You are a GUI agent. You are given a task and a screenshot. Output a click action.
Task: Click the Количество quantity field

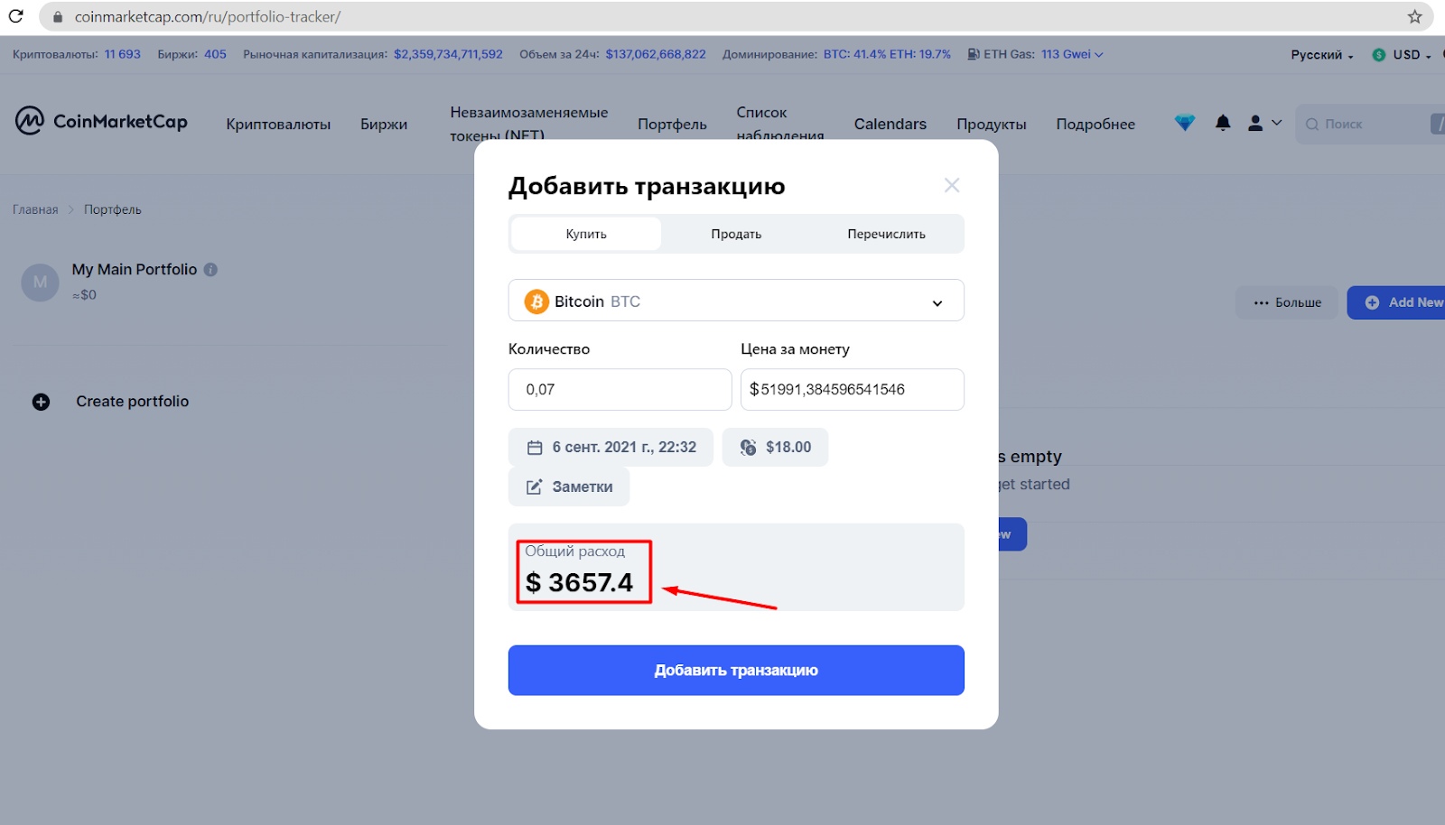[620, 389]
